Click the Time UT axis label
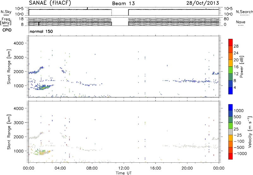 [x=124, y=173]
